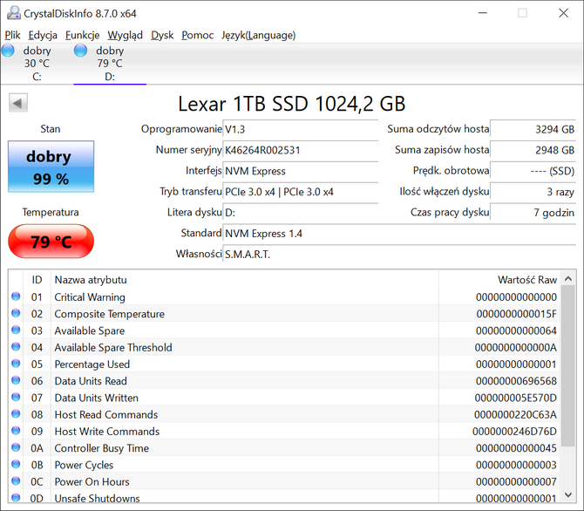Image resolution: width=584 pixels, height=511 pixels.
Task: Click the interface field NVM Express
Action: pyautogui.click(x=300, y=171)
